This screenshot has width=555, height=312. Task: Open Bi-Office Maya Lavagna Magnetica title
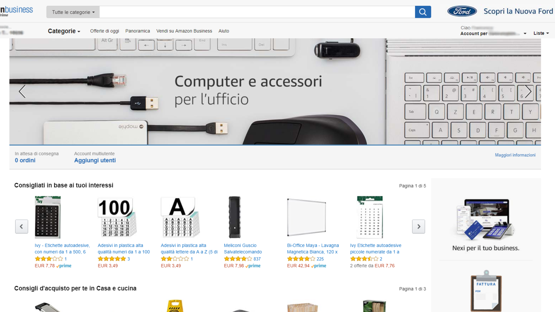pyautogui.click(x=313, y=249)
